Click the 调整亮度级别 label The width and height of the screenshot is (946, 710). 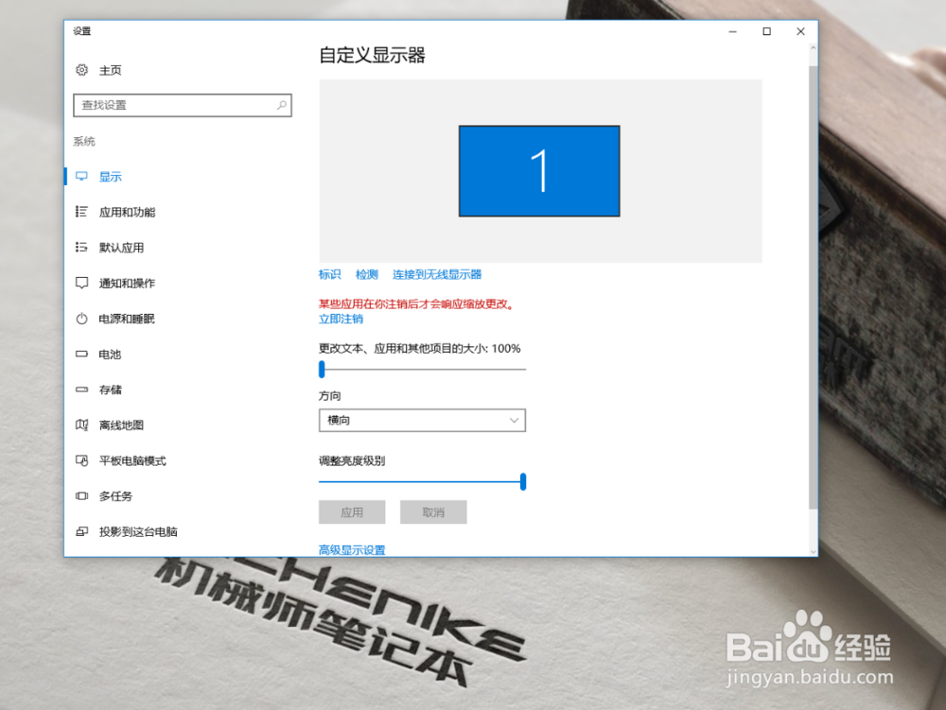click(352, 460)
